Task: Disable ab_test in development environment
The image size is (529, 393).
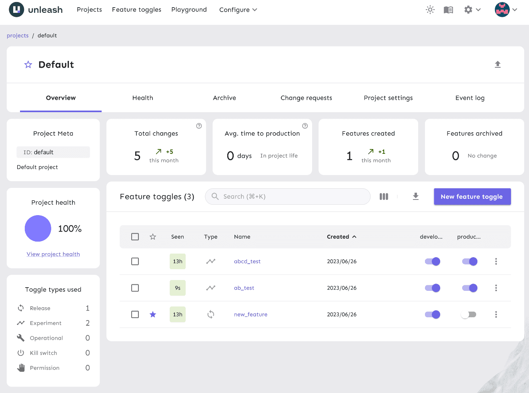Action: [433, 288]
